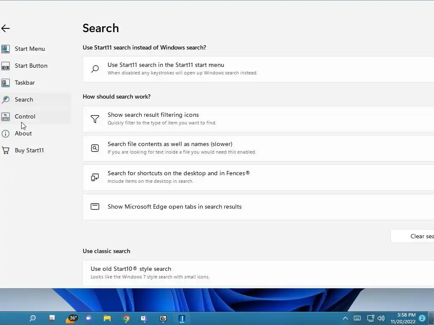Viewport: 434px width, 325px height.
Task: Open the Taskbar settings section
Action: (x=25, y=83)
